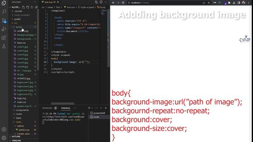Open logo.svg file
Image resolution: width=253 pixels, height=142 pixels.
point(21,98)
